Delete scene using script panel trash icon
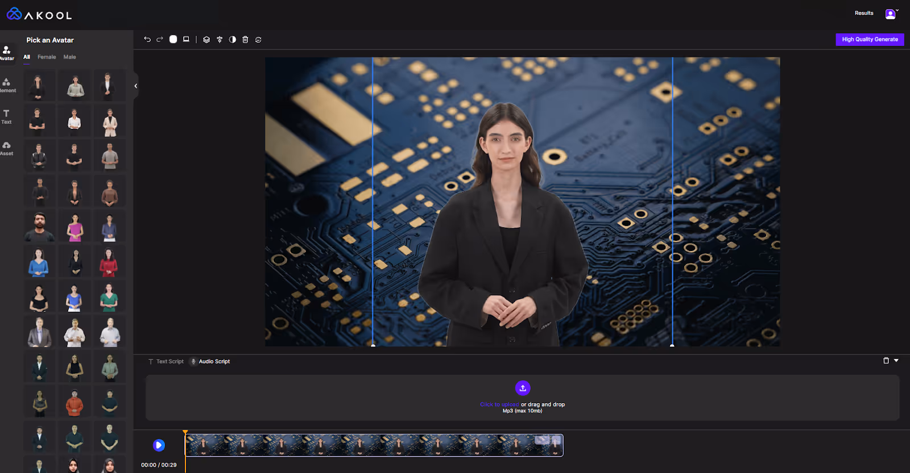910x473 pixels. point(886,361)
